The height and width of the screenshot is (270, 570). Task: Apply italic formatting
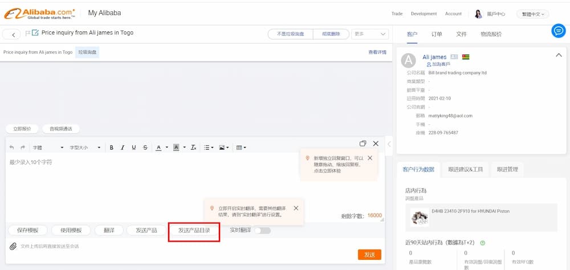pyautogui.click(x=123, y=148)
